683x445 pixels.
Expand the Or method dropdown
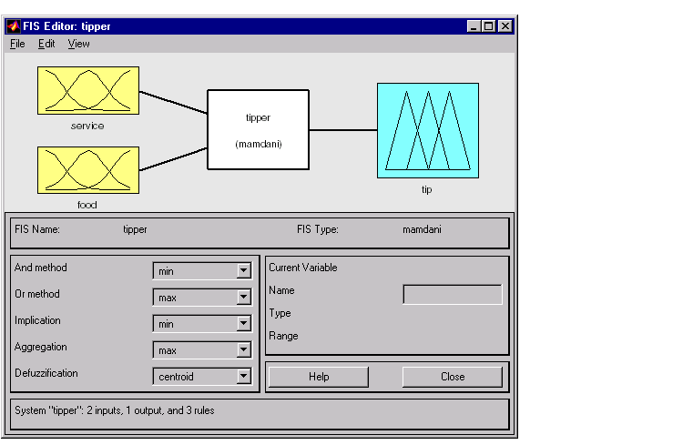[243, 298]
